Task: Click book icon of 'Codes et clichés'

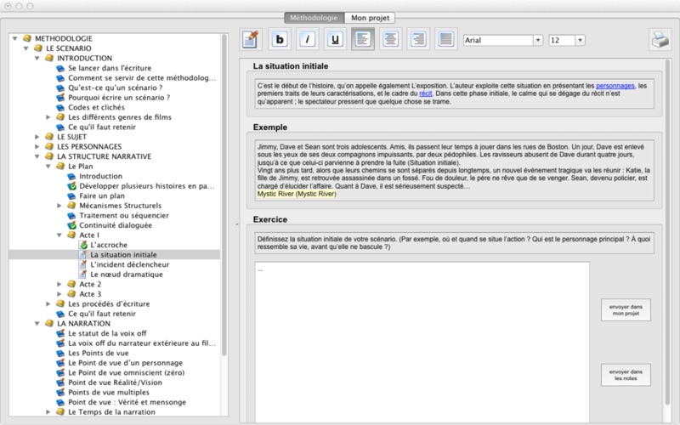Action: tap(60, 108)
